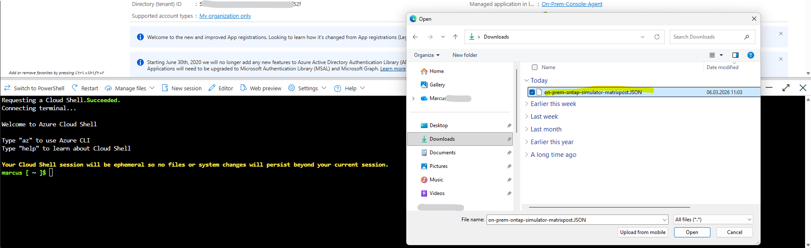The height and width of the screenshot is (248, 811).
Task: Open the Organize menu
Action: click(x=427, y=55)
